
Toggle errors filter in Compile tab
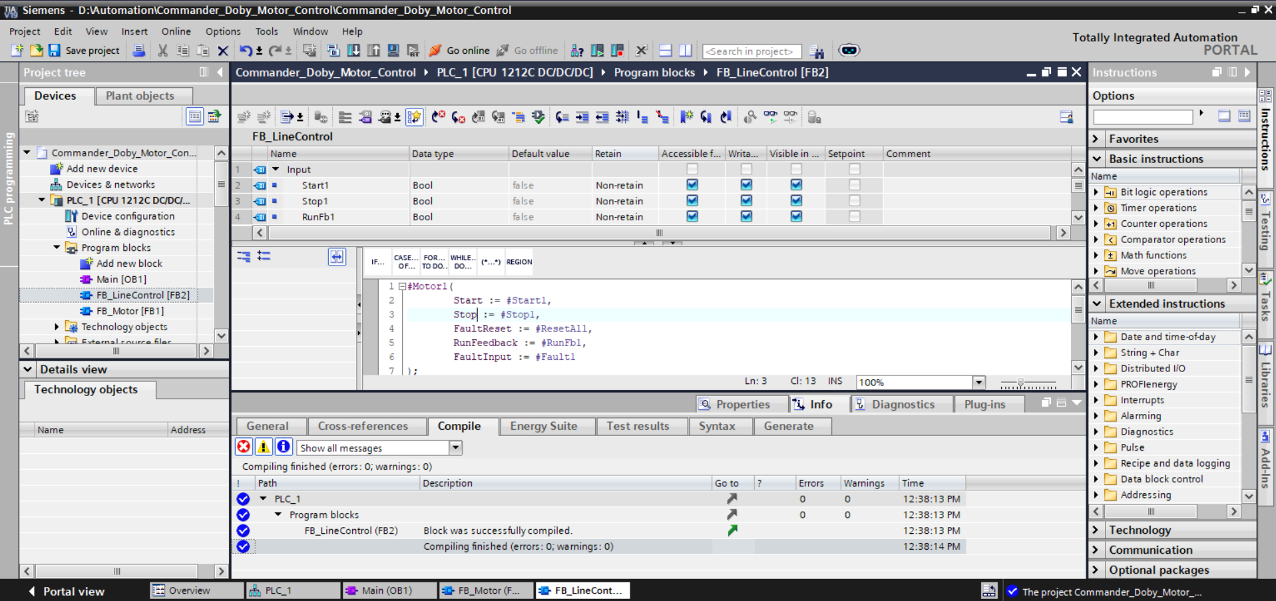244,447
